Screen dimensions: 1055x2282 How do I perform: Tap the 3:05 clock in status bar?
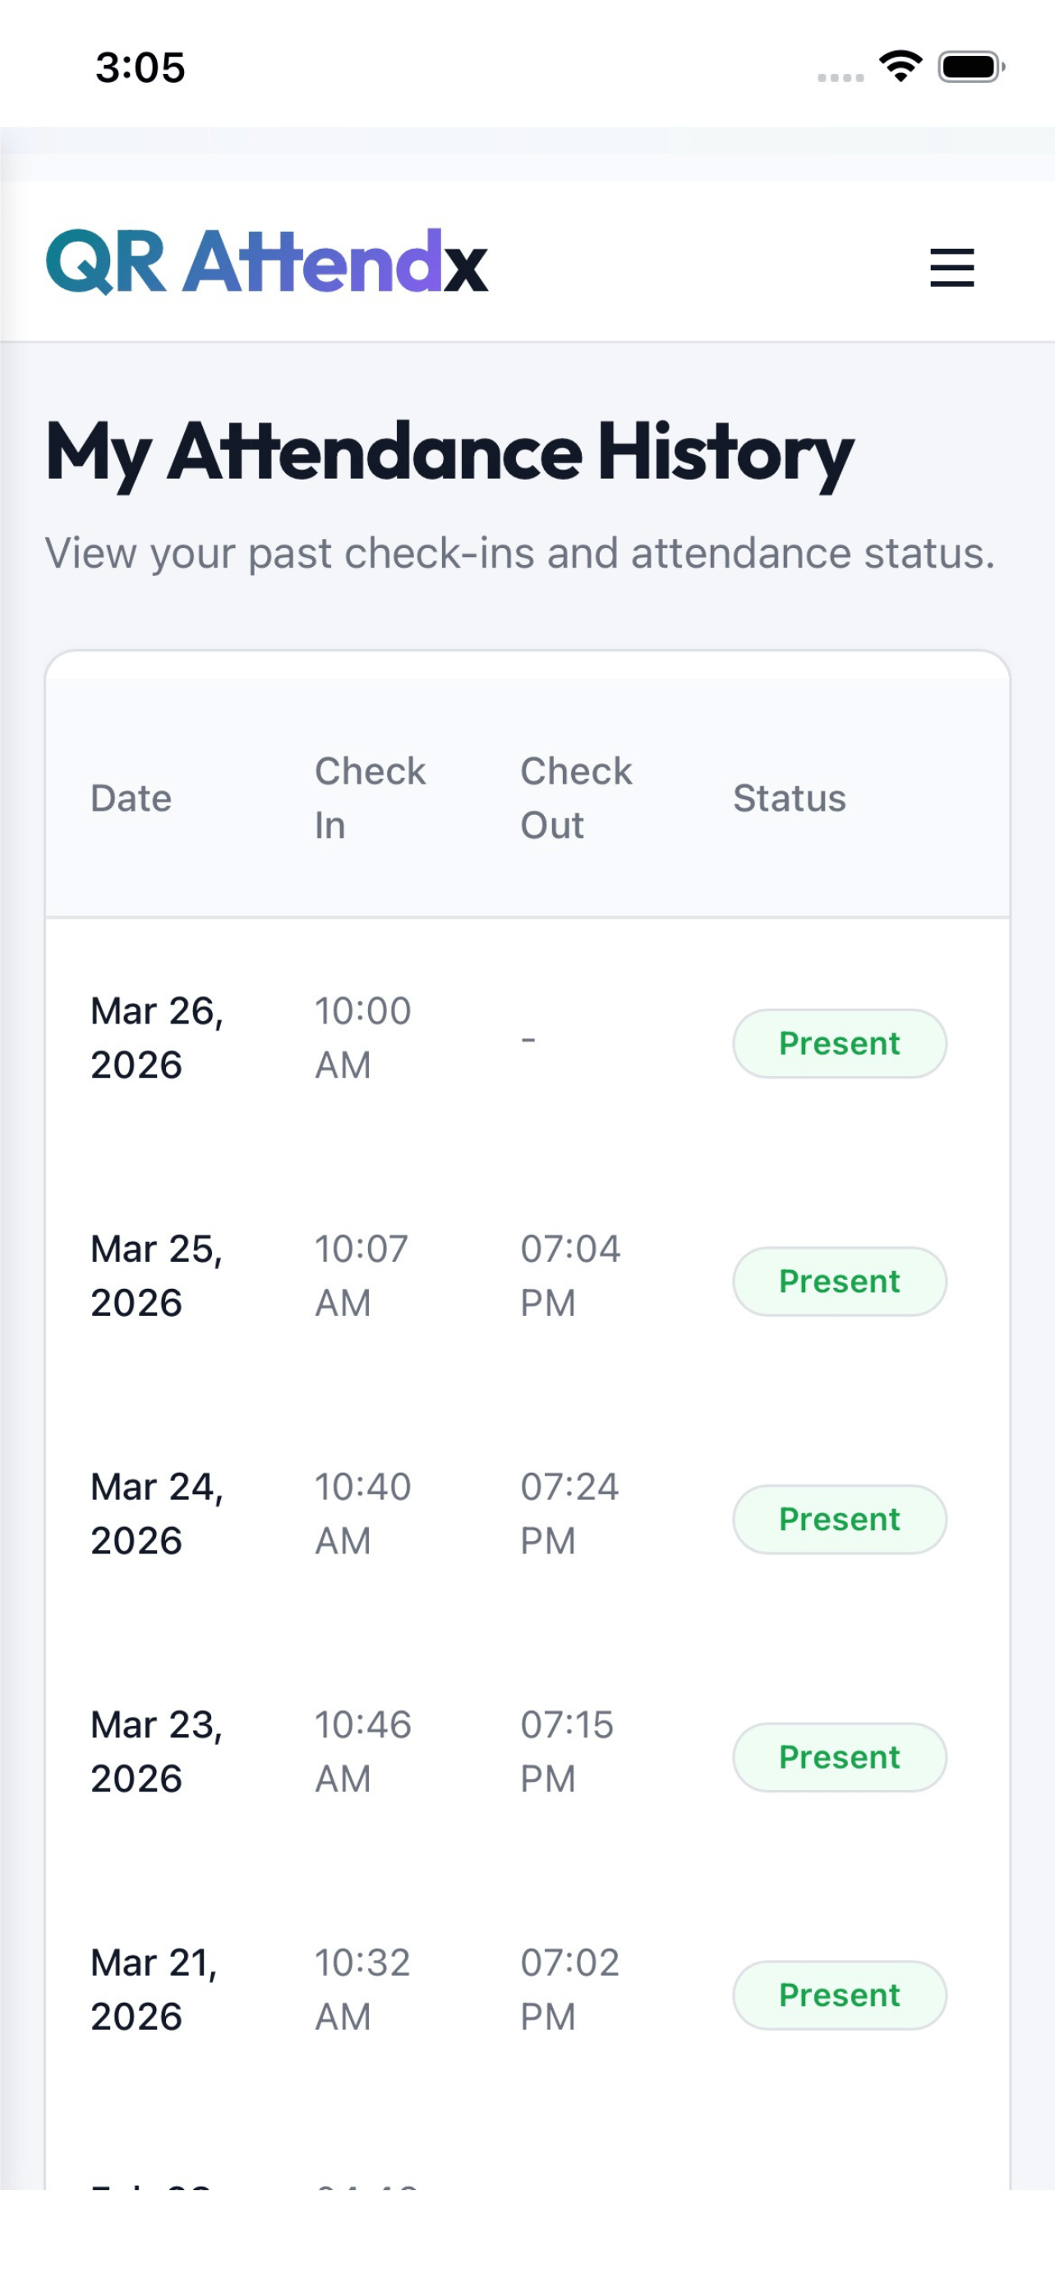[x=140, y=67]
